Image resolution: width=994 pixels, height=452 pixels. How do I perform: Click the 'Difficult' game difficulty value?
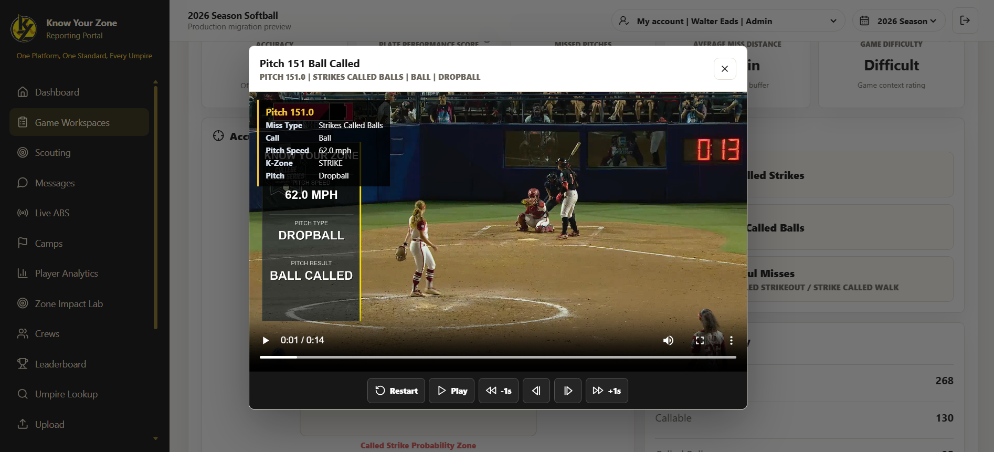click(891, 65)
